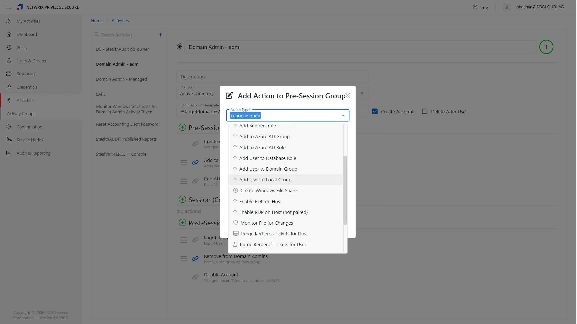Select StealthINTERCEPT Console activity
This screenshot has height=324, width=577.
tap(121, 154)
